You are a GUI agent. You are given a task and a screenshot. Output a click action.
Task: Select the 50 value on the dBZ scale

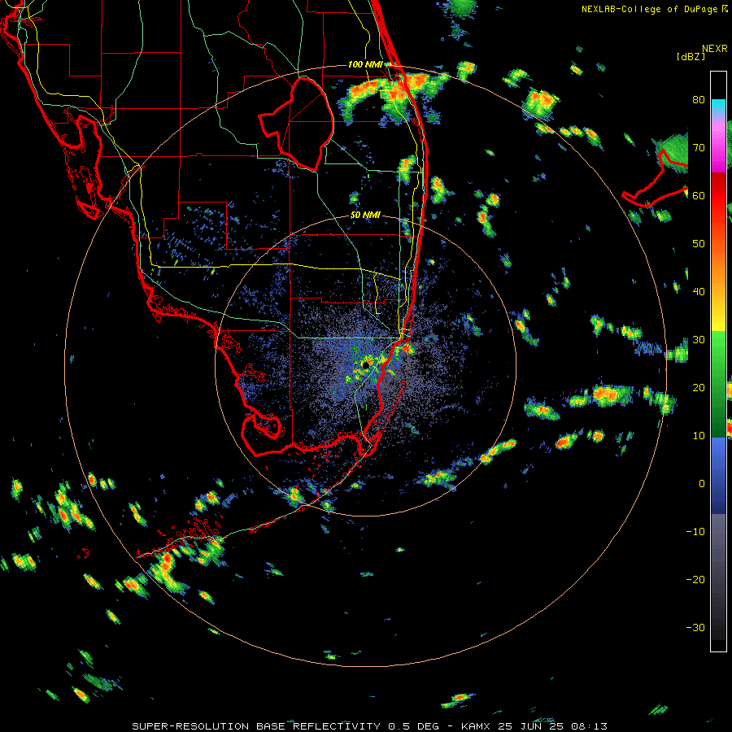point(699,244)
